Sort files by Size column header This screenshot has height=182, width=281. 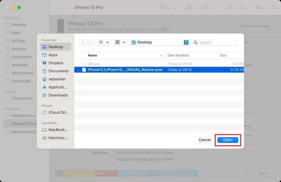click(223, 55)
